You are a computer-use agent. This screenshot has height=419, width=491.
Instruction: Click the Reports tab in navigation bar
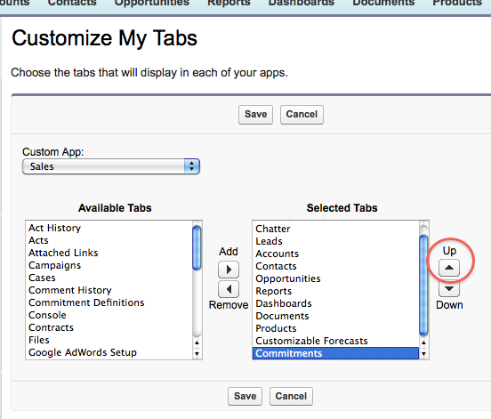coord(229,4)
